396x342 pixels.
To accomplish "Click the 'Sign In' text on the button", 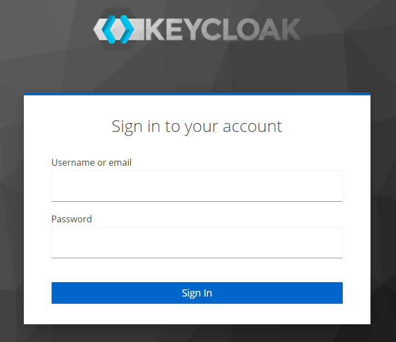I will (197, 293).
